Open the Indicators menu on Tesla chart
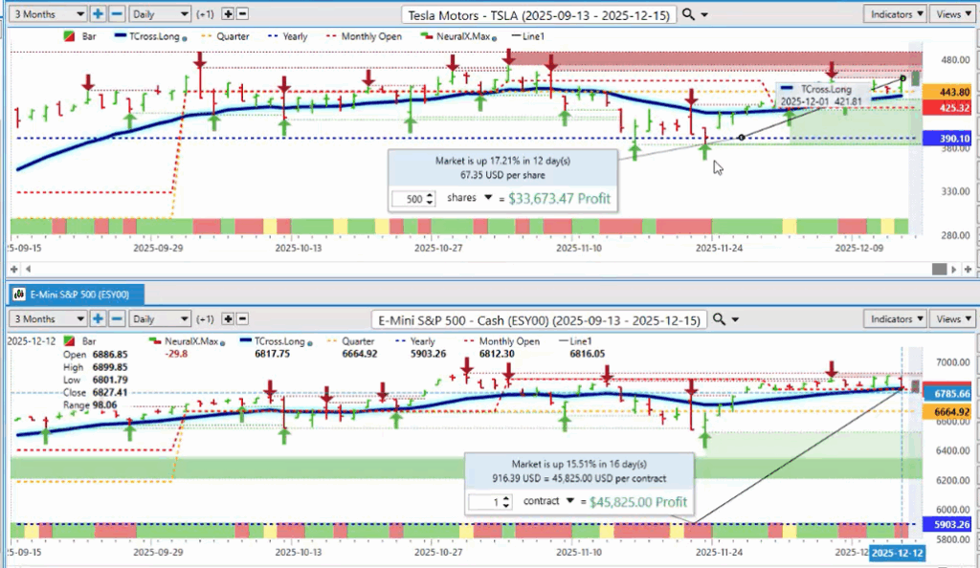Viewport: 980px width, 568px height. 894,14
